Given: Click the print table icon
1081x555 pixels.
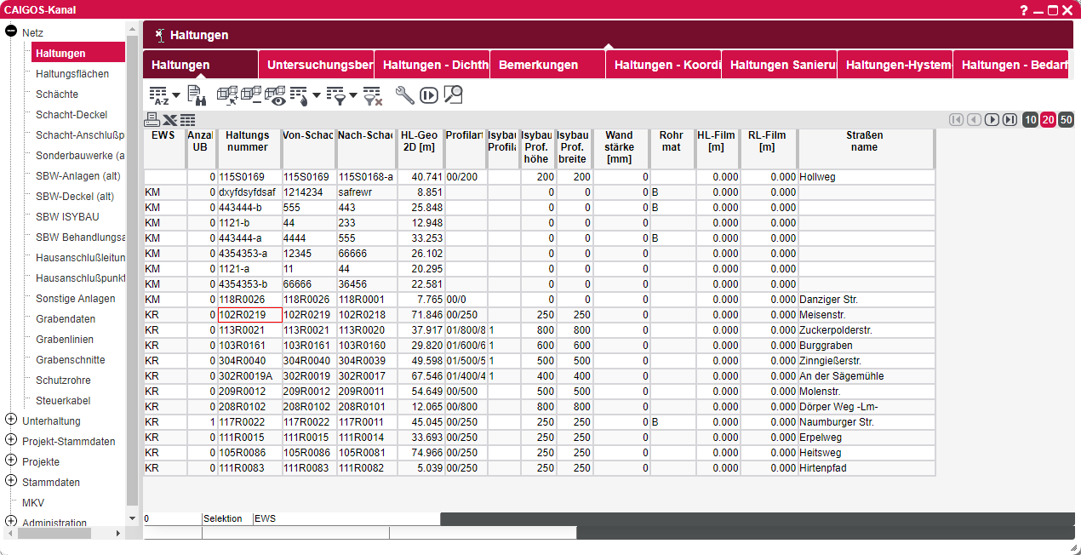Looking at the screenshot, I should [152, 120].
